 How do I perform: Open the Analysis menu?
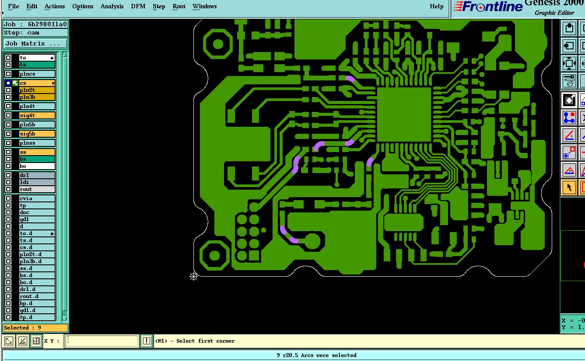[112, 6]
